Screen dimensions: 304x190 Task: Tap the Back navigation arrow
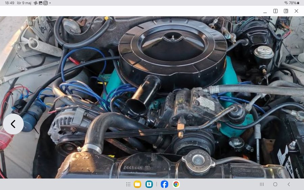coord(289,184)
